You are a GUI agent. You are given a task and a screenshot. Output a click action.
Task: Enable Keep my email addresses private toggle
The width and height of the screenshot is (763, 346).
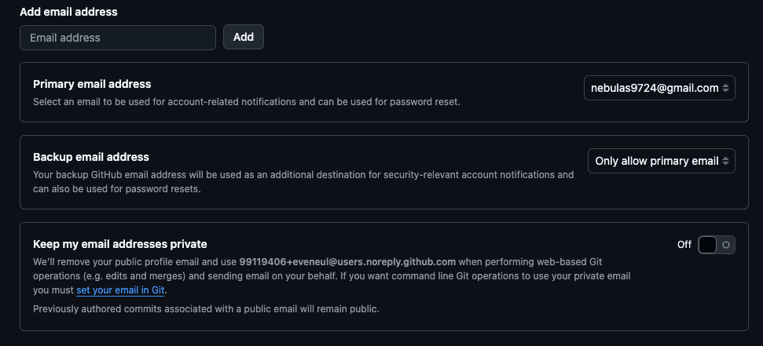click(x=716, y=245)
